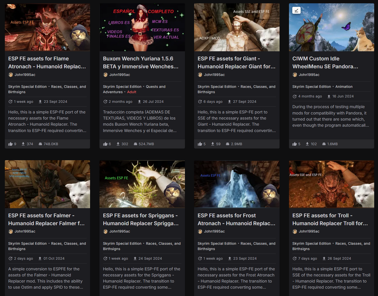This screenshot has width=378, height=296.
Task: Open the ESP FE assets for Frost Atronach title
Action: pyautogui.click(x=237, y=220)
